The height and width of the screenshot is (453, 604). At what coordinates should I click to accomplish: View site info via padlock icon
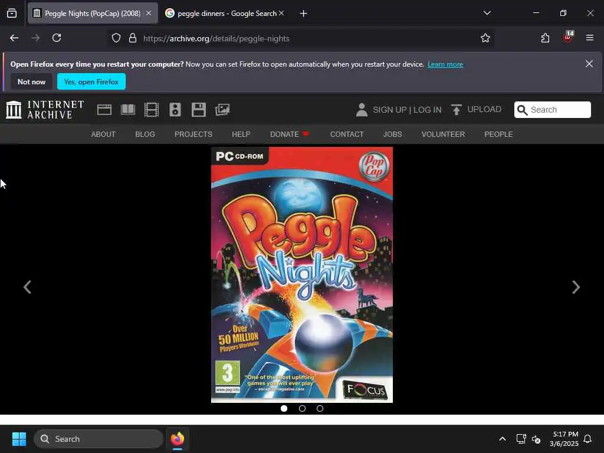pyautogui.click(x=133, y=38)
